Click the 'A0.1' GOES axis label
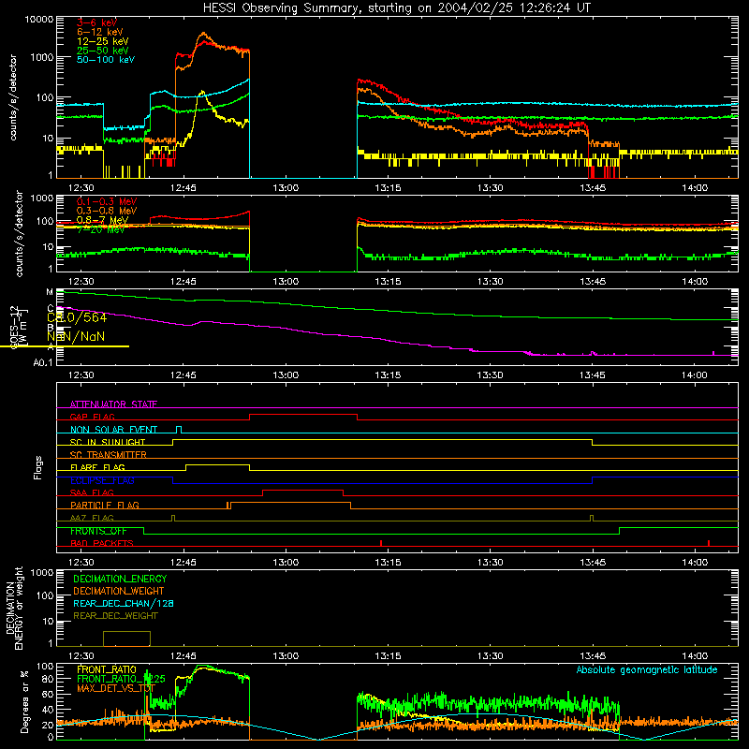This screenshot has width=749, height=749. (43, 363)
